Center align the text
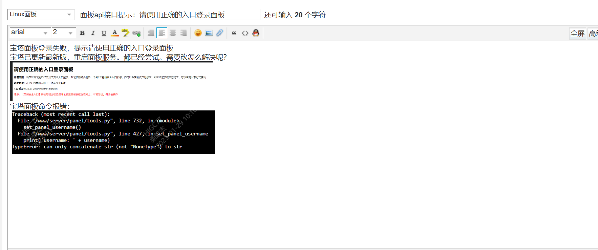Viewport: 598px width, 250px height. click(x=173, y=33)
